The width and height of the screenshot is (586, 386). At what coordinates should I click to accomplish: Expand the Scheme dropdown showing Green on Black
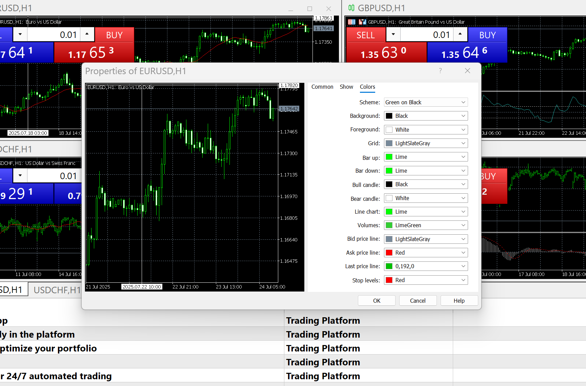coord(426,102)
